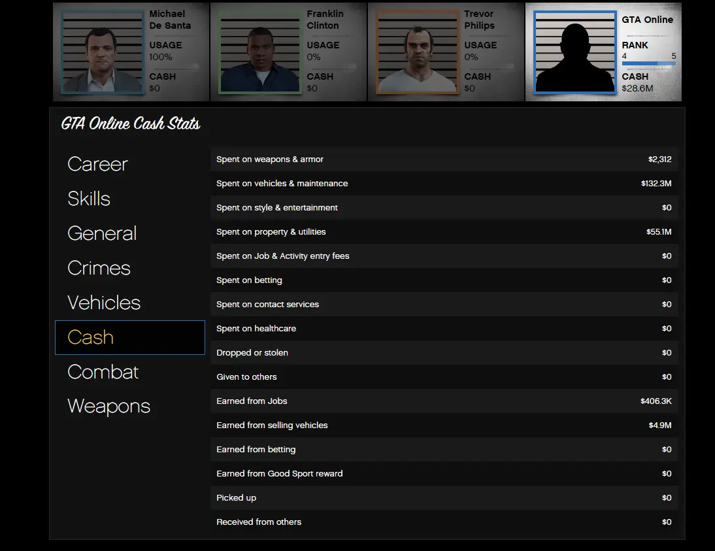Select Spent on Job & Activity entry fees

click(444, 256)
